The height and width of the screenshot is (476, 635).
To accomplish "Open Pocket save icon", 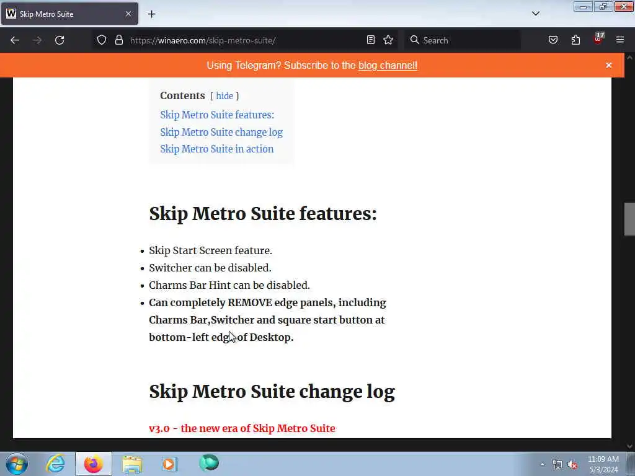I will click(553, 40).
